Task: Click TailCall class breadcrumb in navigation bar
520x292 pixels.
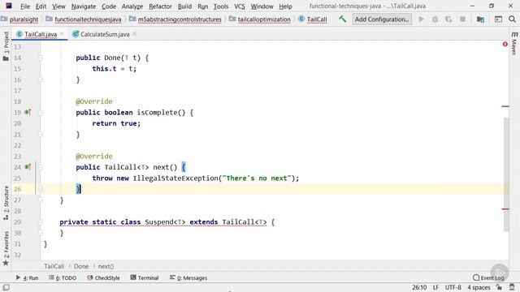Action: [x=317, y=19]
